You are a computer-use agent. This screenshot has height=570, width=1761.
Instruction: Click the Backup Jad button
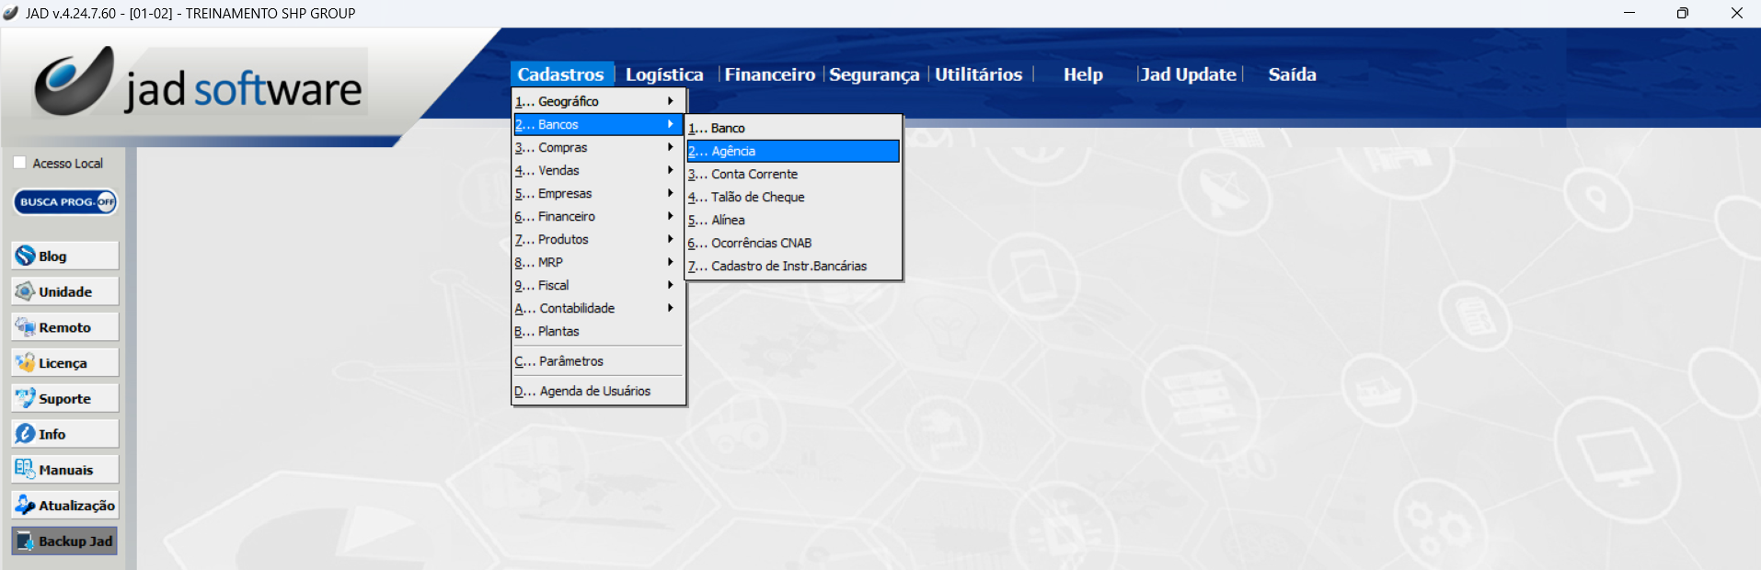pos(64,541)
